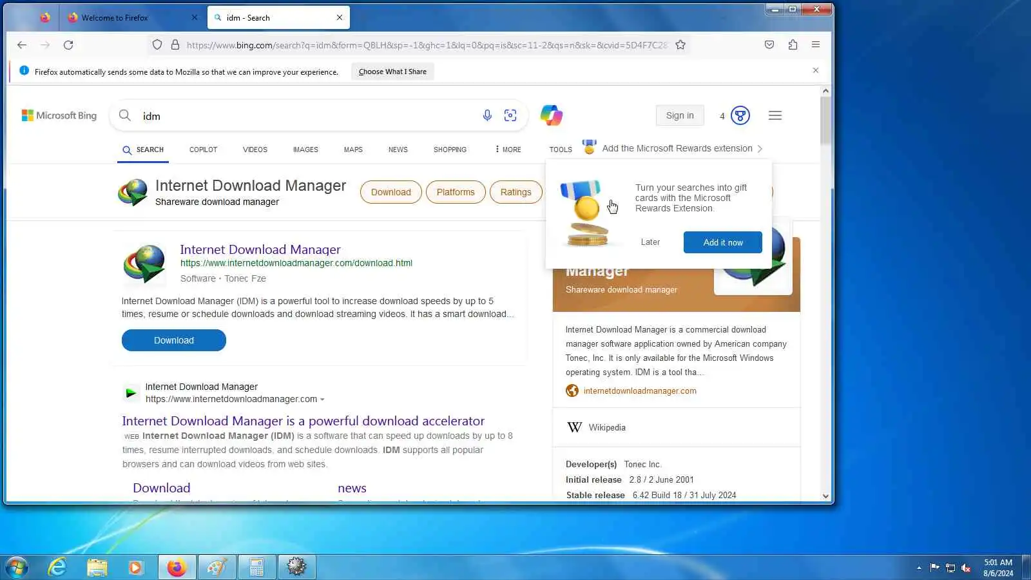
Task: Click the page scrollbar down arrow
Action: coord(825,496)
